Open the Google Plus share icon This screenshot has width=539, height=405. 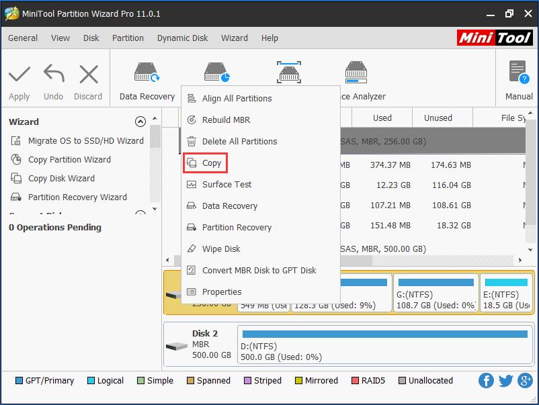point(526,381)
